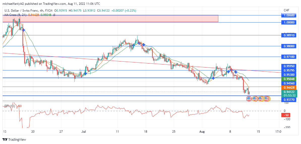
Task: Click the leftmost US flag economic event icon
Action: coord(249,99)
